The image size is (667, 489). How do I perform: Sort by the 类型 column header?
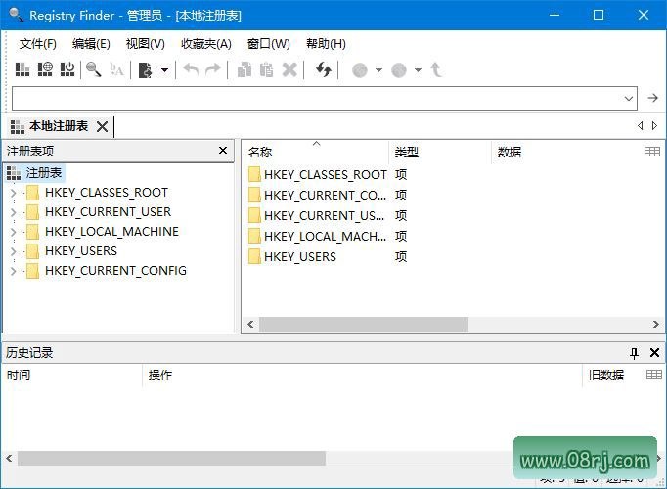tap(439, 152)
